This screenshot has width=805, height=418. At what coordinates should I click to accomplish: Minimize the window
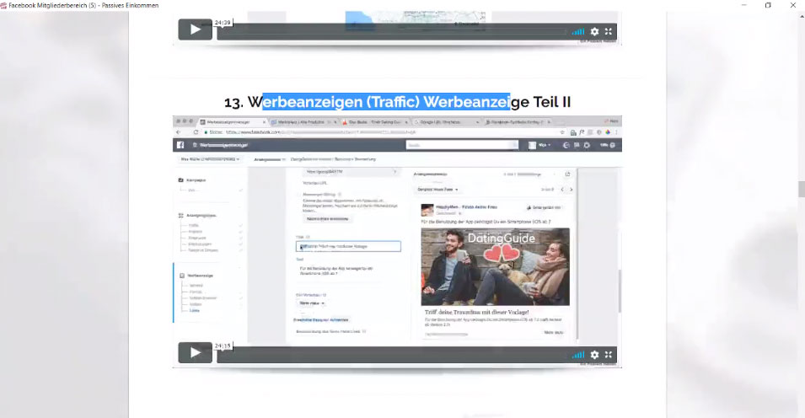pyautogui.click(x=744, y=5)
